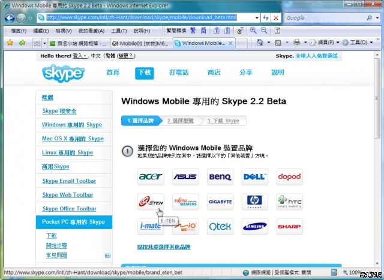384x280 pixels.
Task: Click the Skype logo
Action: point(64,73)
